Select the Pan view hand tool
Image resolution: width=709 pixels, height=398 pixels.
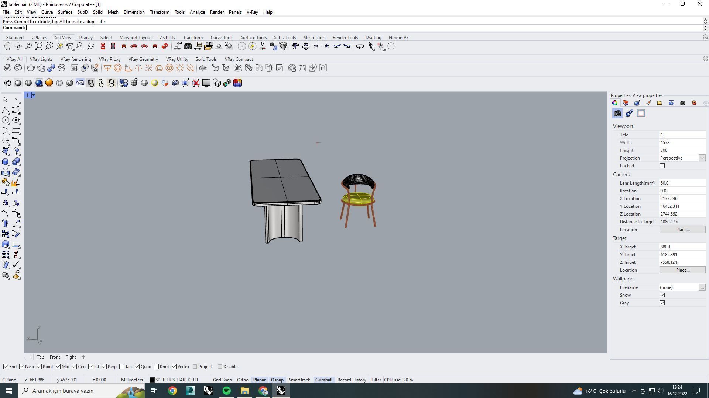pos(7,46)
